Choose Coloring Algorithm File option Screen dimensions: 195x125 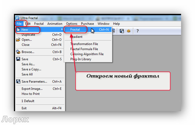click(87, 54)
